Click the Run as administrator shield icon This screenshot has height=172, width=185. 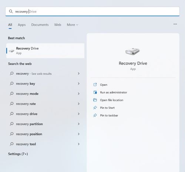point(95,92)
